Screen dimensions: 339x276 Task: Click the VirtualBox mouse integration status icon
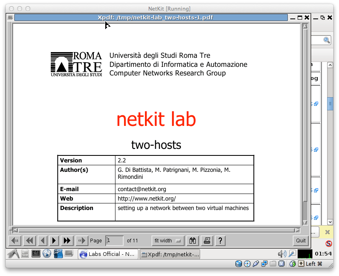click(x=292, y=264)
